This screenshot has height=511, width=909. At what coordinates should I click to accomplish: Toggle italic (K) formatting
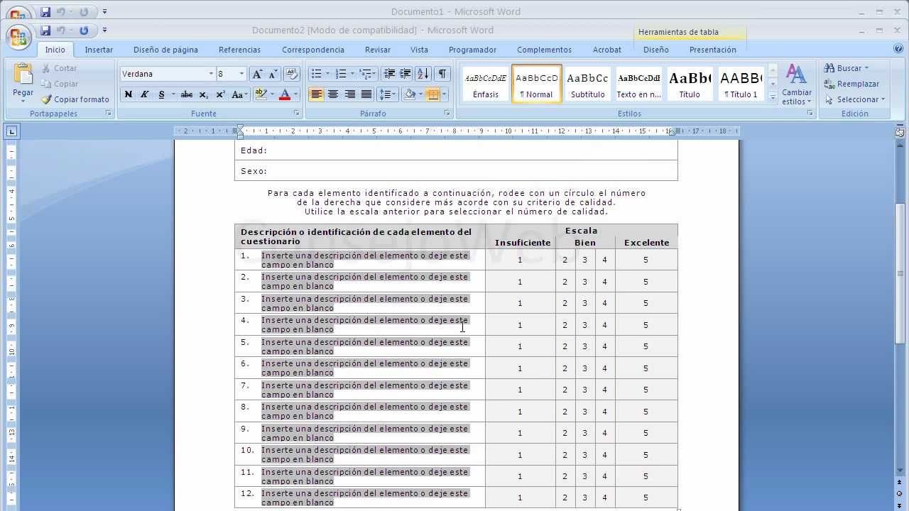pos(145,94)
